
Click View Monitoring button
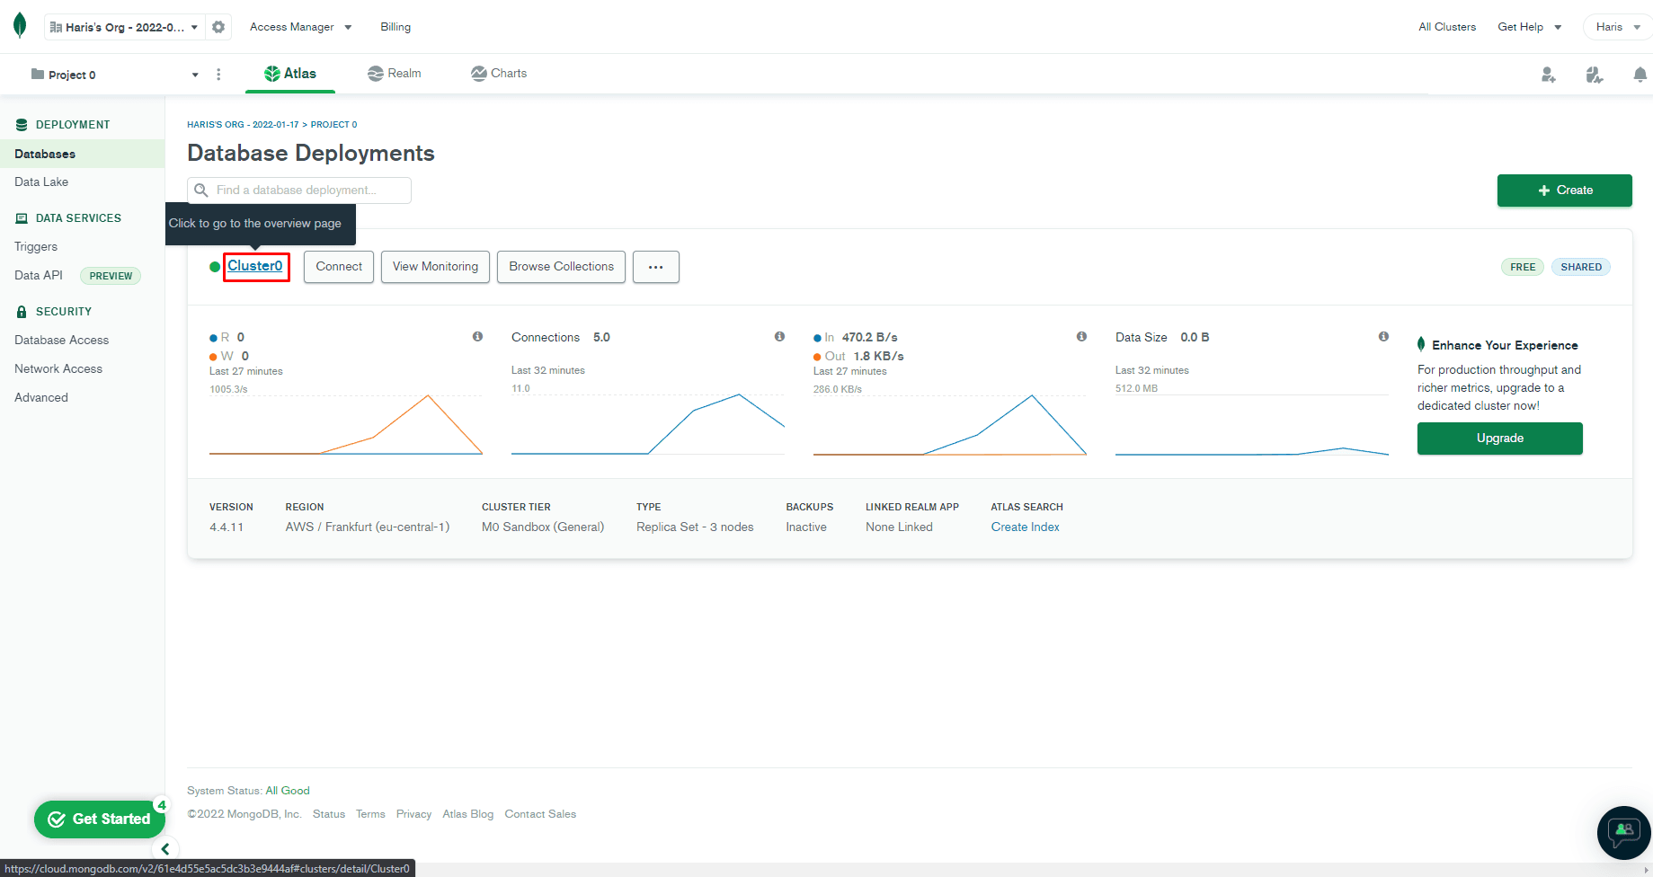435,267
